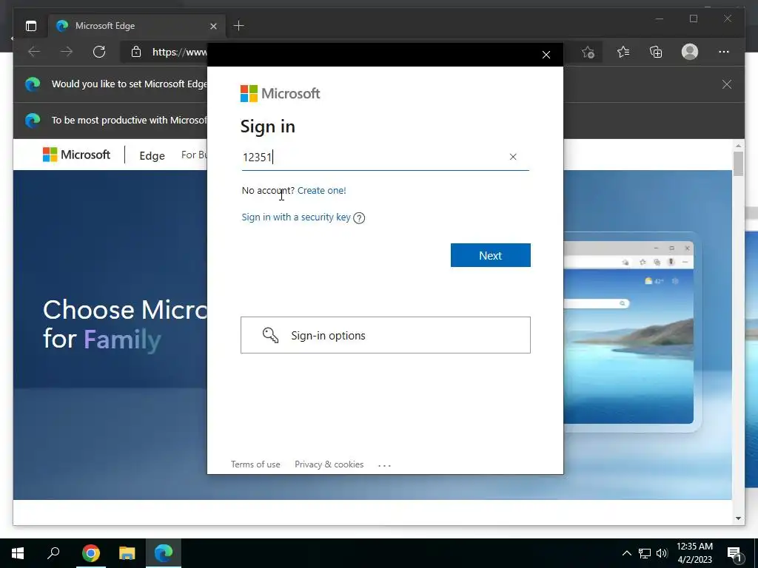Image resolution: width=758 pixels, height=568 pixels.
Task: Click Edge logo in default browser prompt
Action: [33, 84]
